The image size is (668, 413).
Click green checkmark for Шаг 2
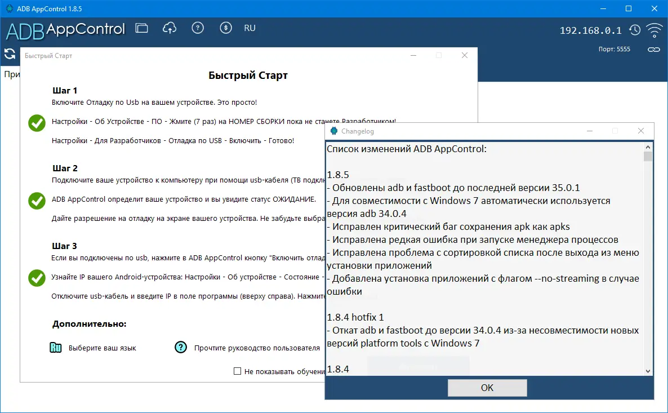click(37, 201)
